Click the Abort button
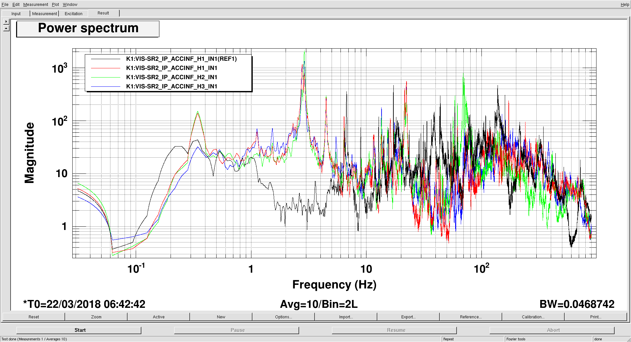Image resolution: width=631 pixels, height=342 pixels. (x=552, y=330)
